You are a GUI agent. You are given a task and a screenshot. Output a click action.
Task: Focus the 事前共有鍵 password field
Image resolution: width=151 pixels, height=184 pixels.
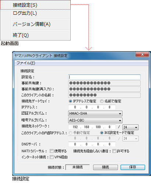tap(104, 83)
